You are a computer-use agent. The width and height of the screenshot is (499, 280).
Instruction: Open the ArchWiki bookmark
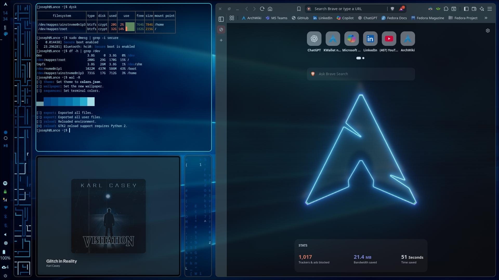pos(251,18)
